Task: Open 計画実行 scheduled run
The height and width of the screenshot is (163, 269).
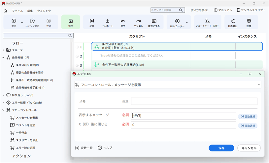Action: [233, 21]
